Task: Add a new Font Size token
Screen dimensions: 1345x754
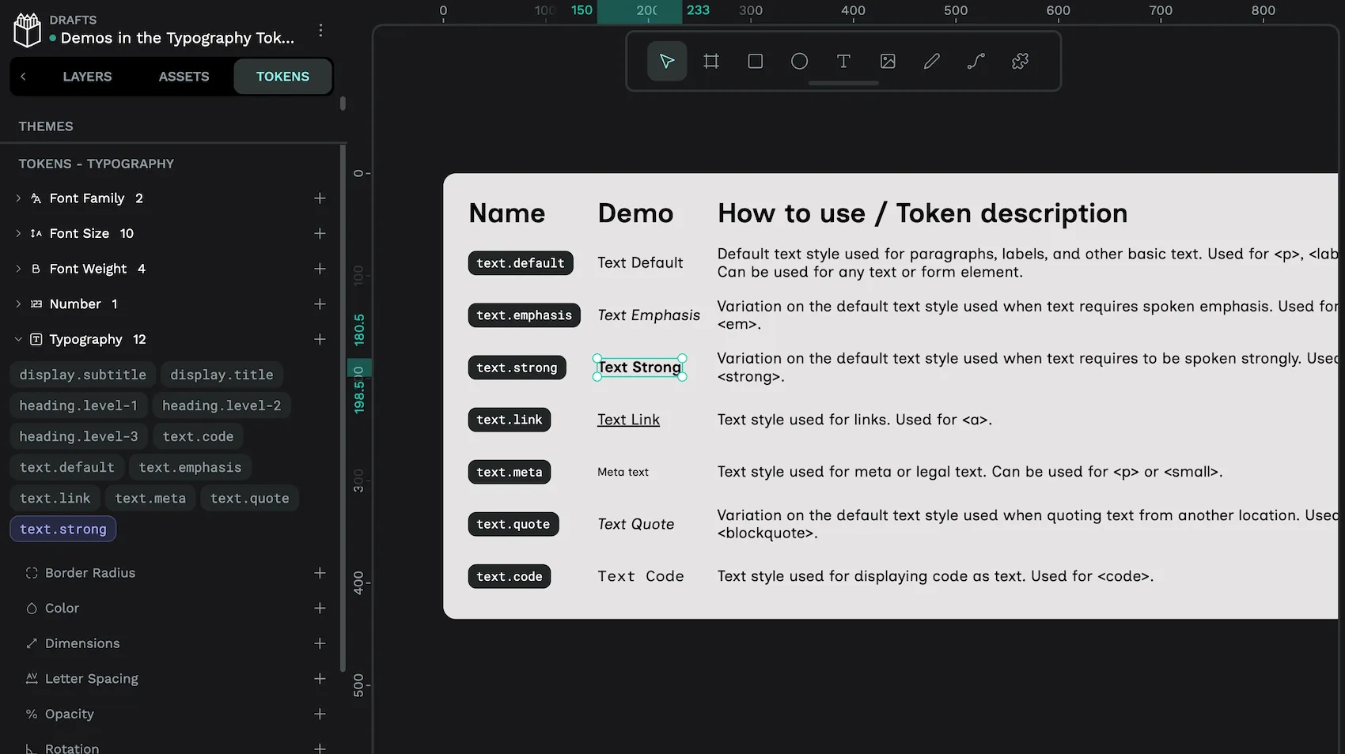Action: pos(320,233)
